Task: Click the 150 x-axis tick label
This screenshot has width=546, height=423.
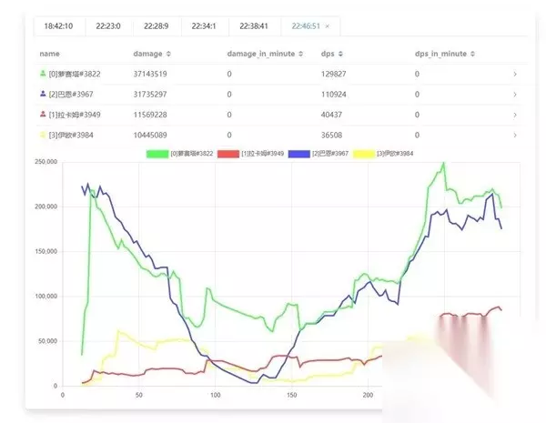Action: [x=292, y=395]
